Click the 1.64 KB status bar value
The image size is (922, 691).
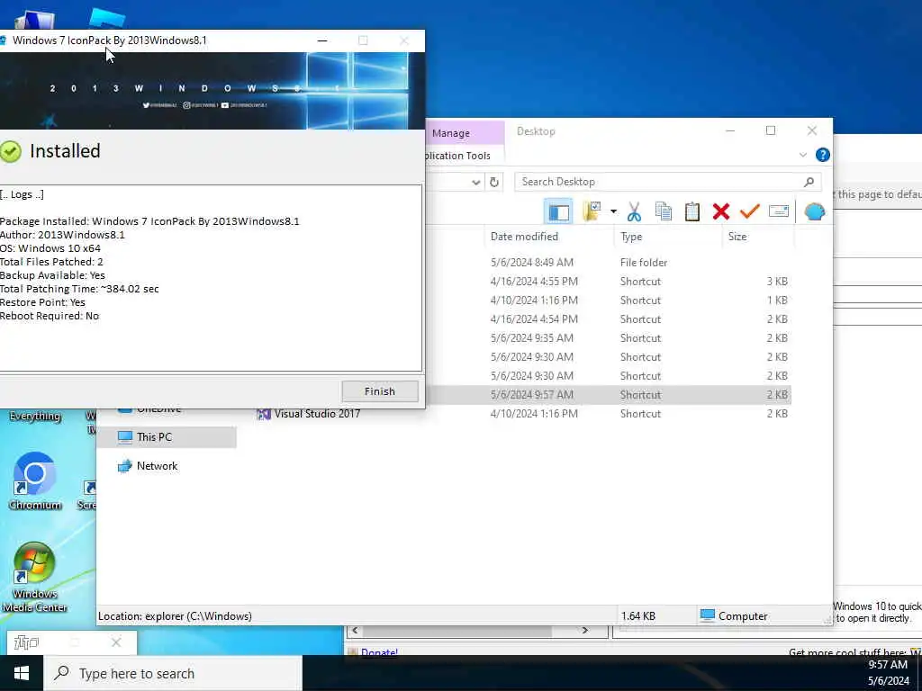pyautogui.click(x=638, y=615)
